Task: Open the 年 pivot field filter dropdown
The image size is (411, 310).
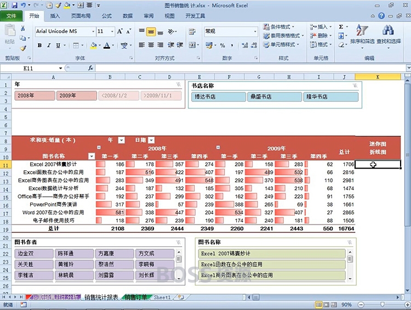Action: pyautogui.click(x=121, y=140)
